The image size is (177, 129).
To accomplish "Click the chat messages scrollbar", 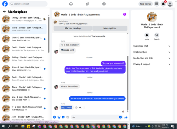I will point(127,83).
